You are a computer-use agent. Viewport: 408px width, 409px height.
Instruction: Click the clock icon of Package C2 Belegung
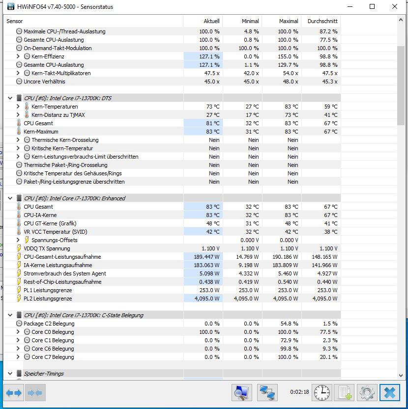click(19, 324)
